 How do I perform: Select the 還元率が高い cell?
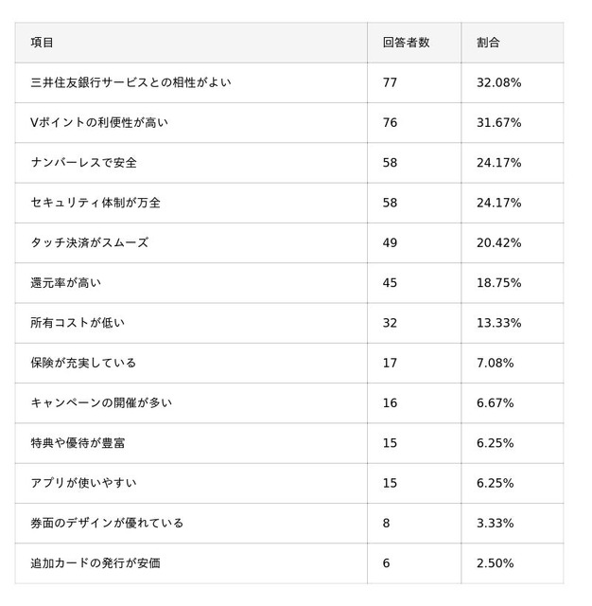pos(65,282)
